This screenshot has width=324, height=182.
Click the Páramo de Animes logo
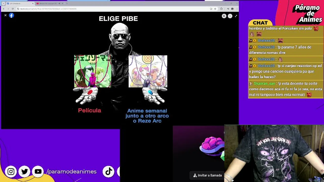point(307,14)
